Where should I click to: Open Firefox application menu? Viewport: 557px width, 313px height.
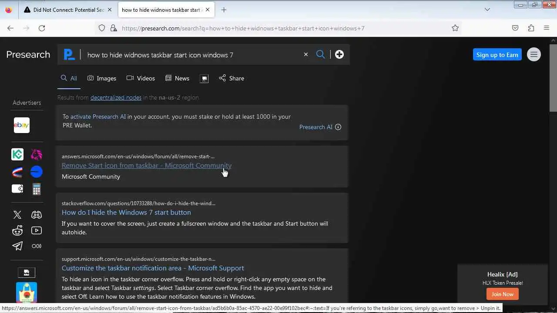coord(547,28)
